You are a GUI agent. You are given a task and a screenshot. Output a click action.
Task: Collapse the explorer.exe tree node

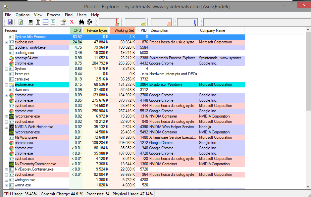(6, 85)
